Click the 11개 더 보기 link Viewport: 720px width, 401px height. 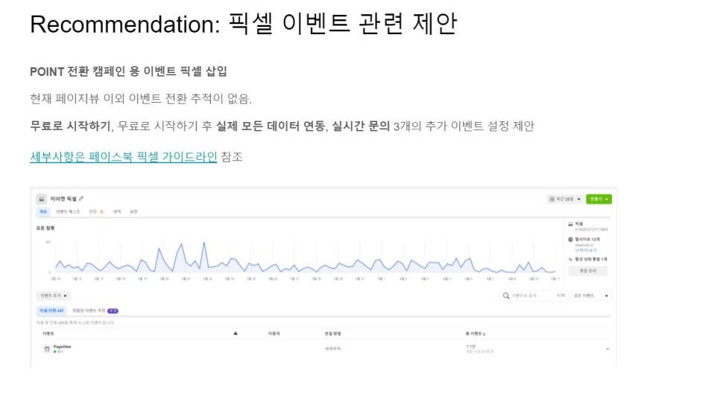click(586, 250)
